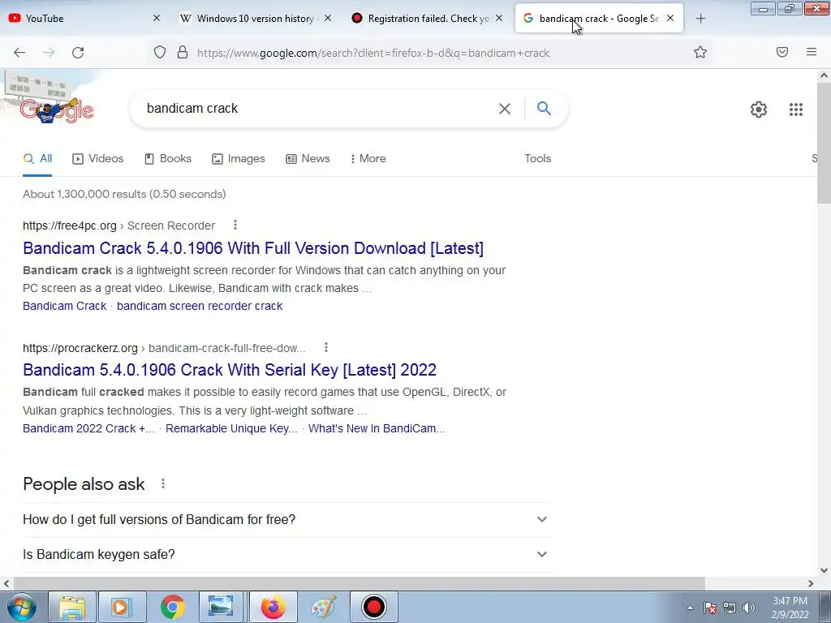831x623 pixels.
Task: Click the forward navigation arrow
Action: (49, 53)
